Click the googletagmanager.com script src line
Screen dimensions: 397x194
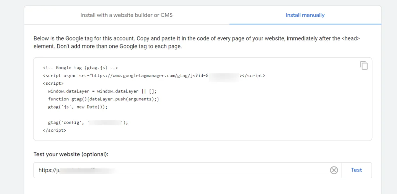154,76
